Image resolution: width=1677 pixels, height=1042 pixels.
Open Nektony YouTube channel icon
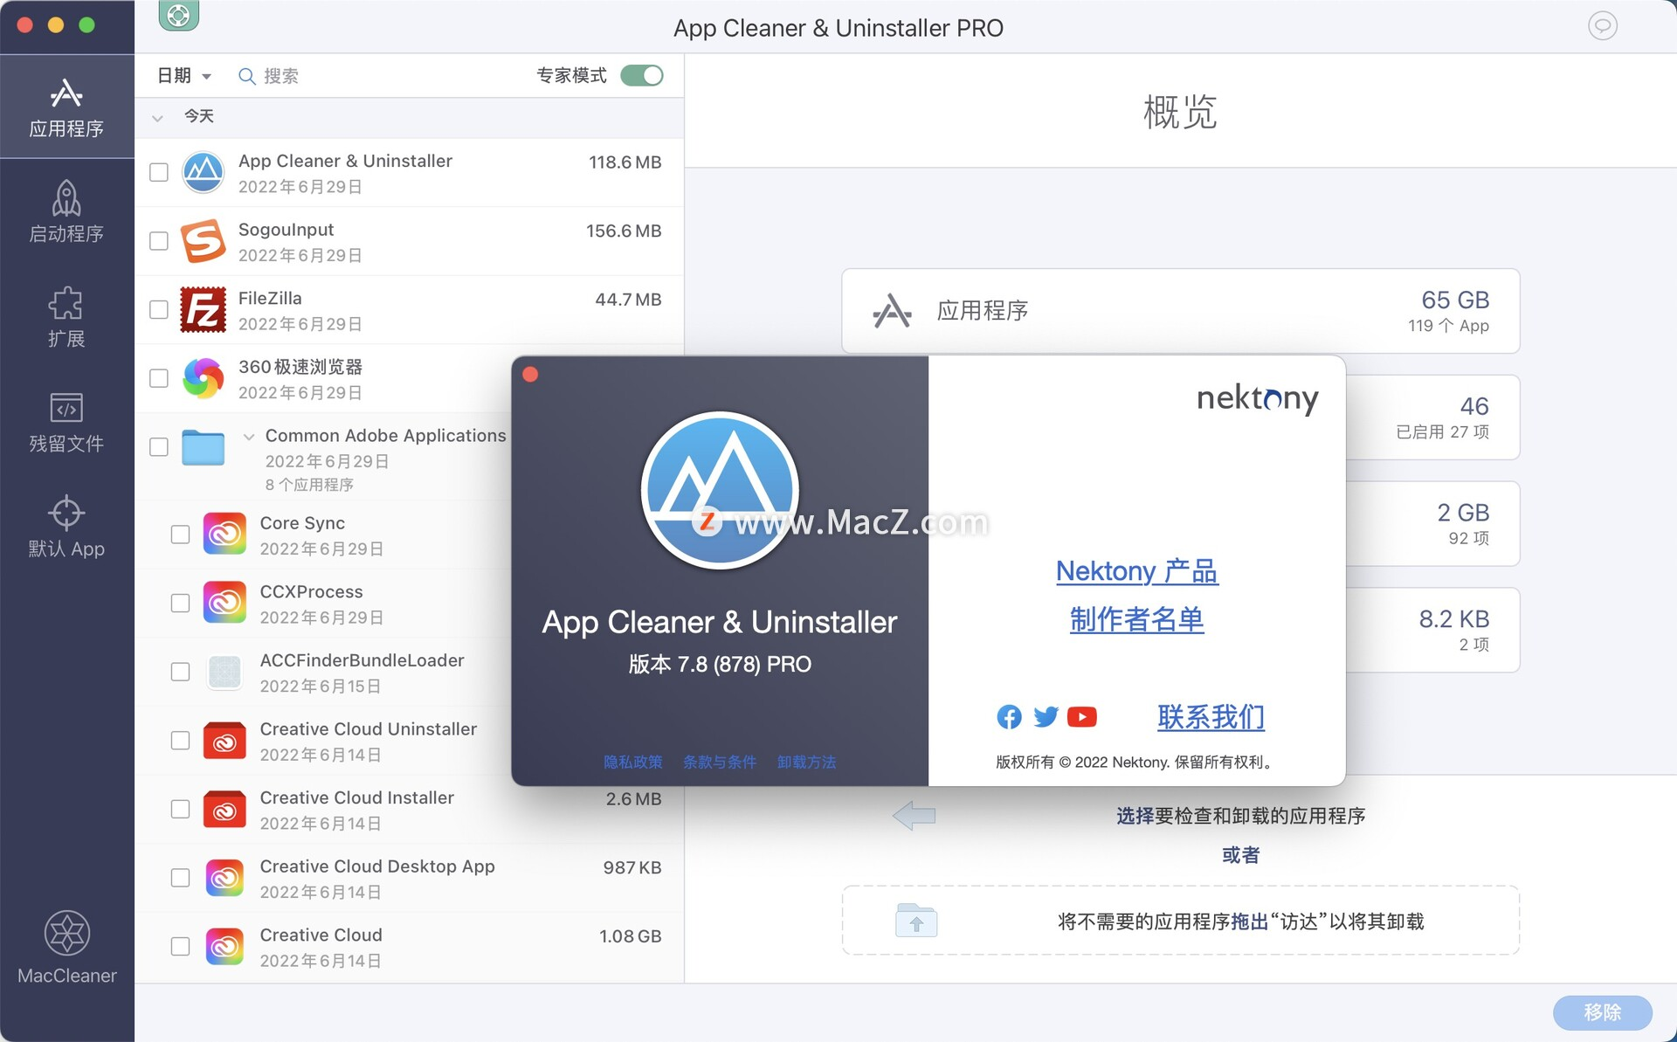click(x=1082, y=717)
